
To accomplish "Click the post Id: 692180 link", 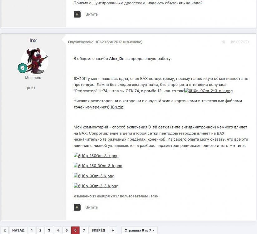I will point(240,42).
